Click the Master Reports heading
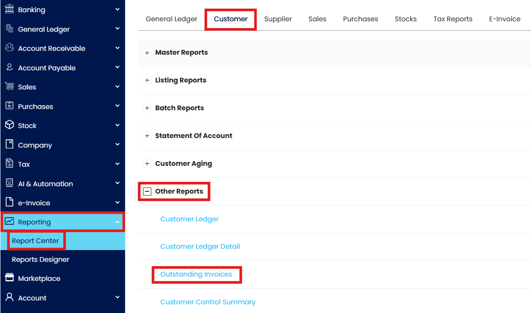 (x=181, y=53)
